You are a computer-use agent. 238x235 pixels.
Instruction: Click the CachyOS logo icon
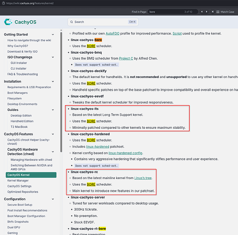point(8,22)
